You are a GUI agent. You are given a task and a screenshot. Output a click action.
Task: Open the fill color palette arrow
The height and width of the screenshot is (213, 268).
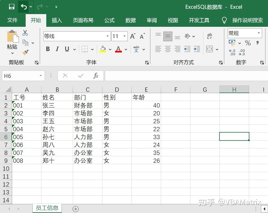point(110,49)
